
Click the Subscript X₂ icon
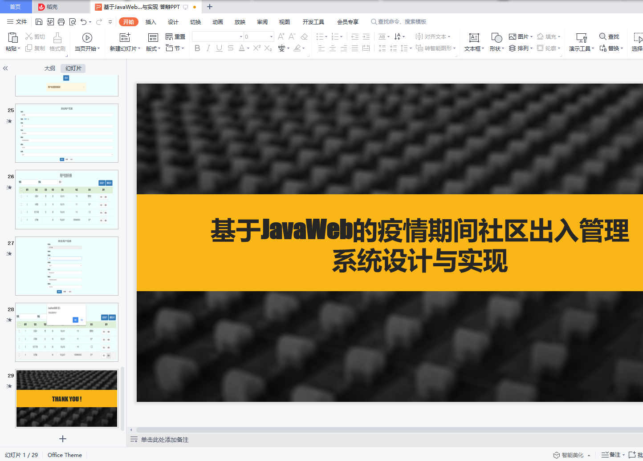pyautogui.click(x=268, y=48)
